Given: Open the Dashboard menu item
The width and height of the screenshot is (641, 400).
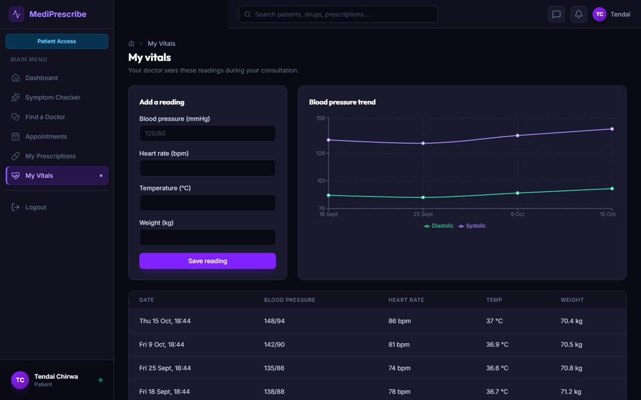Looking at the screenshot, I should click(57, 78).
